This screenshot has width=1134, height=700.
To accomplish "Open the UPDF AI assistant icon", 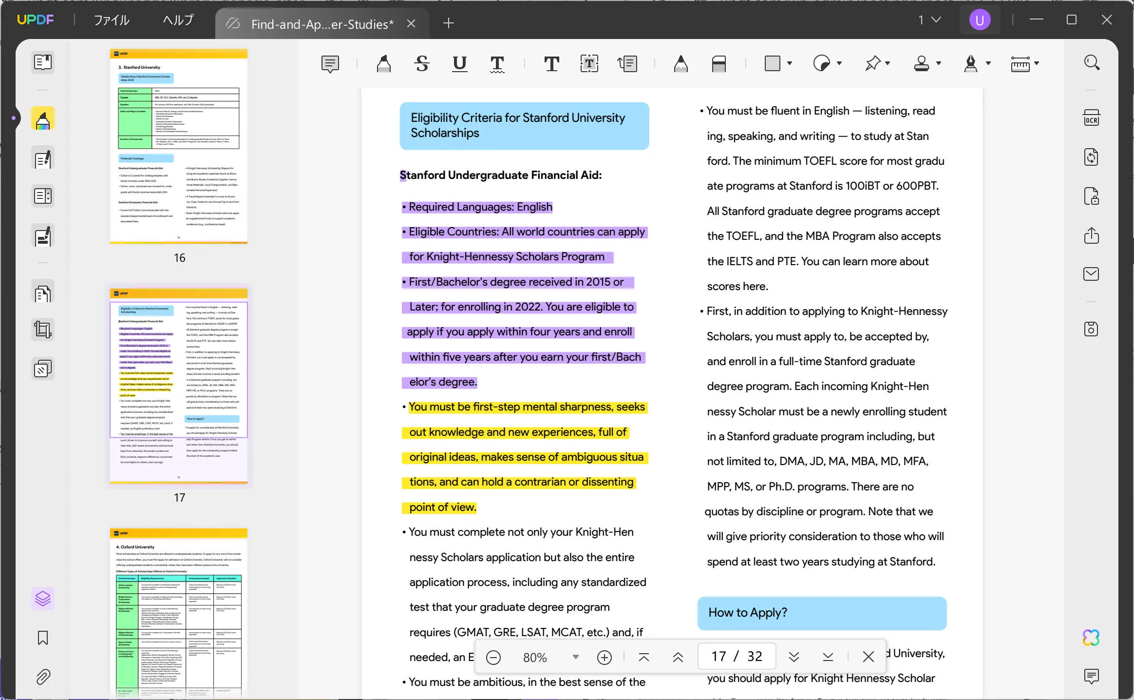I will coord(1091,638).
